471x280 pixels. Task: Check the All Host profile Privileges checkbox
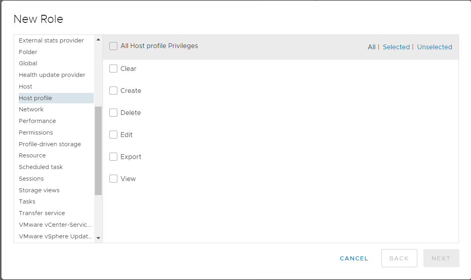[113, 46]
